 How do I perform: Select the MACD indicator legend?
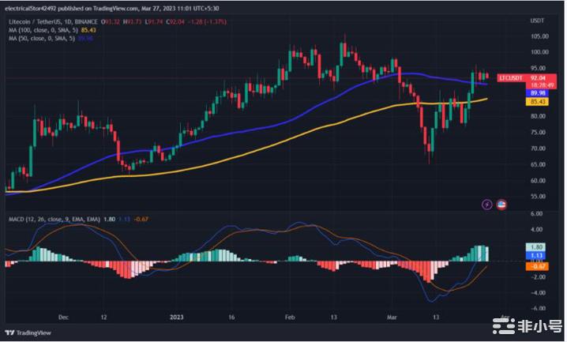coord(46,218)
